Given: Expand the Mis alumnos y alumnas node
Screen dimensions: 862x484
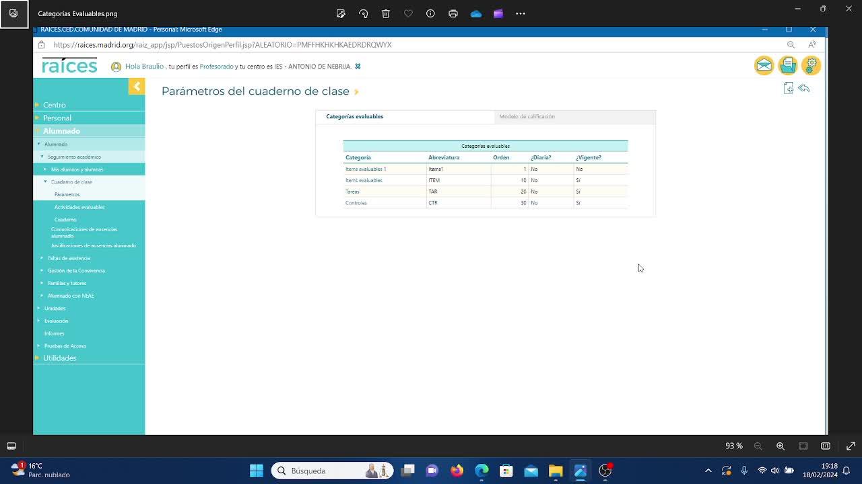Looking at the screenshot, I should click(x=45, y=169).
